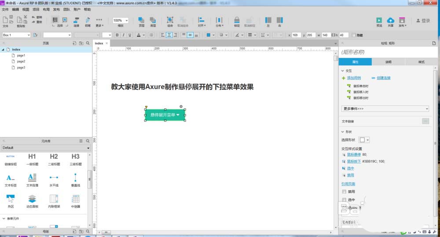Open the font size dropdown
Viewport: 440px width, 237px height.
(x=106, y=35)
